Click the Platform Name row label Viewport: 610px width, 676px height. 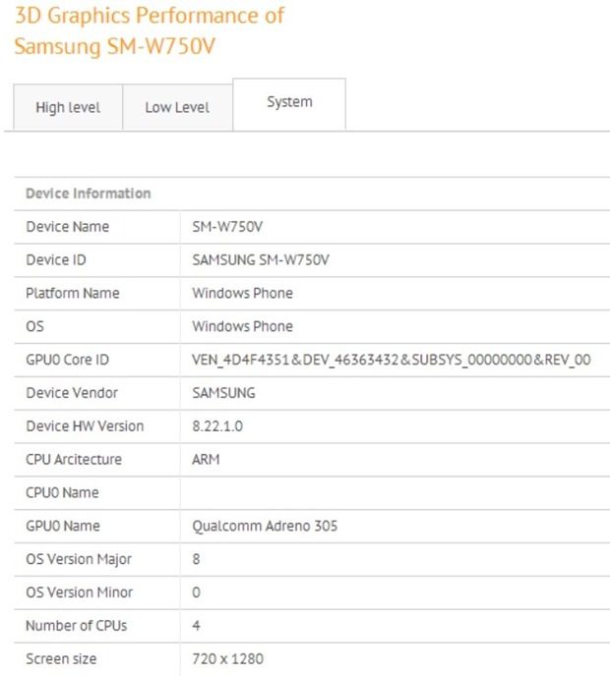coord(73,293)
